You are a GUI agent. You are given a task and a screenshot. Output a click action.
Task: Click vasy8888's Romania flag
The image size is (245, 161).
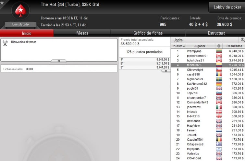pyautogui.click(x=219, y=74)
